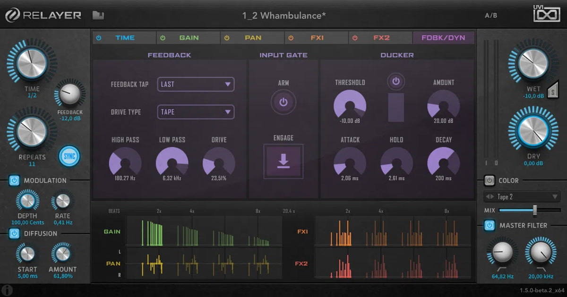This screenshot has width=567, height=297.
Task: Open the Drive Type dropdown set to TAPE
Action: (x=196, y=112)
